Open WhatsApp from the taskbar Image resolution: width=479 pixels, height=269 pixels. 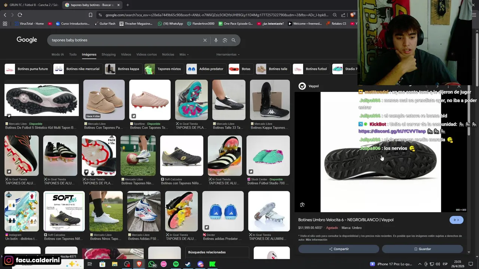pyautogui.click(x=152, y=264)
